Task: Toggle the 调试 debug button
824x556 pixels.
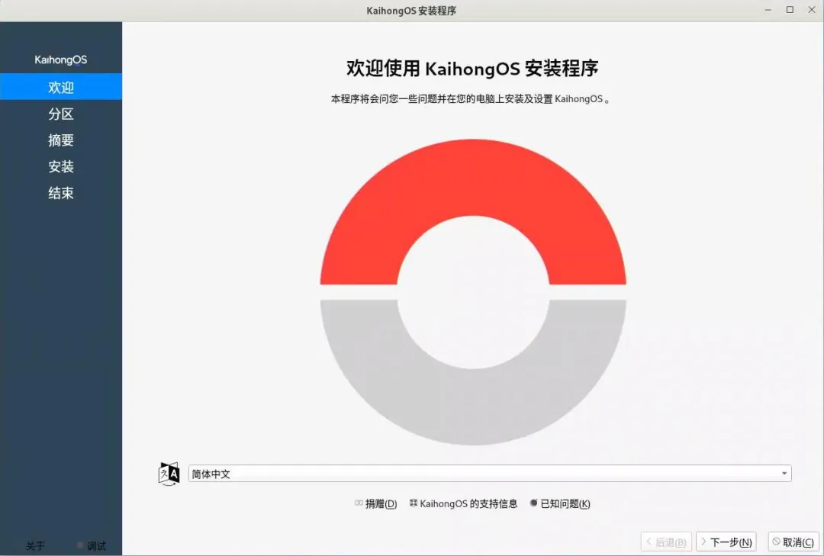Action: pyautogui.click(x=92, y=546)
